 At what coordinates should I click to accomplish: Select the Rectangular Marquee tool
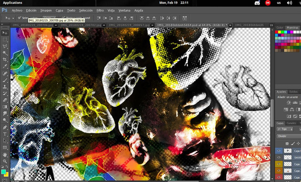pyautogui.click(x=5, y=40)
